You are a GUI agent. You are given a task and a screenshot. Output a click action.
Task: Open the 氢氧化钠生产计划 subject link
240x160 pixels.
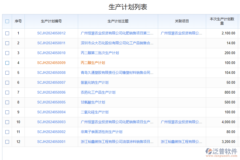pyautogui.click(x=94, y=83)
